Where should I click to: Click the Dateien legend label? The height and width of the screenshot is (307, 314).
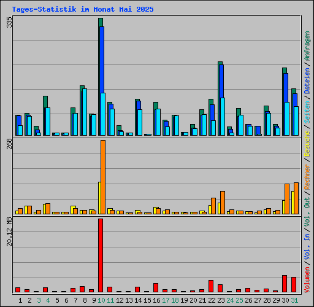point(307,81)
